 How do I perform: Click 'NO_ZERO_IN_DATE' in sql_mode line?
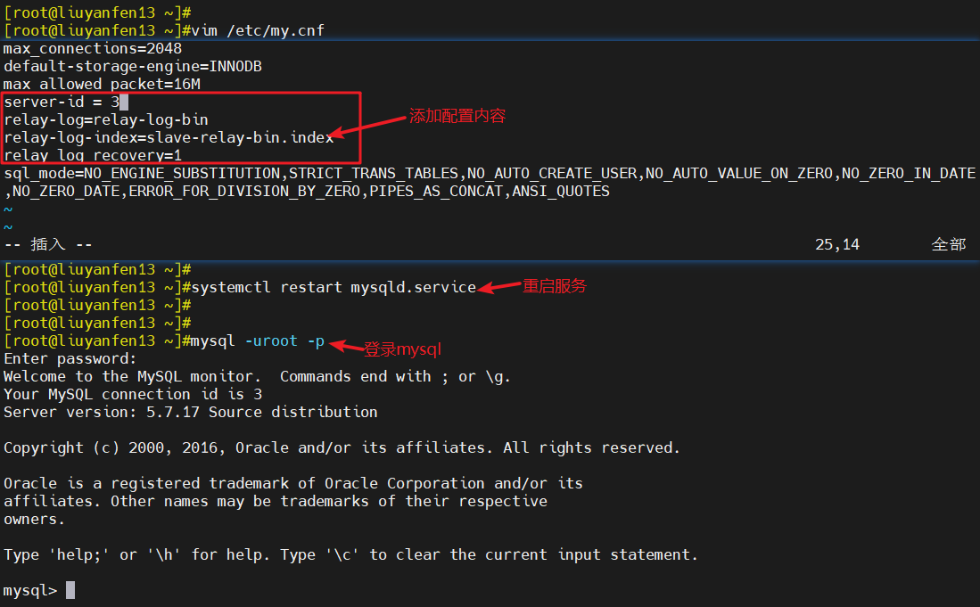point(908,173)
